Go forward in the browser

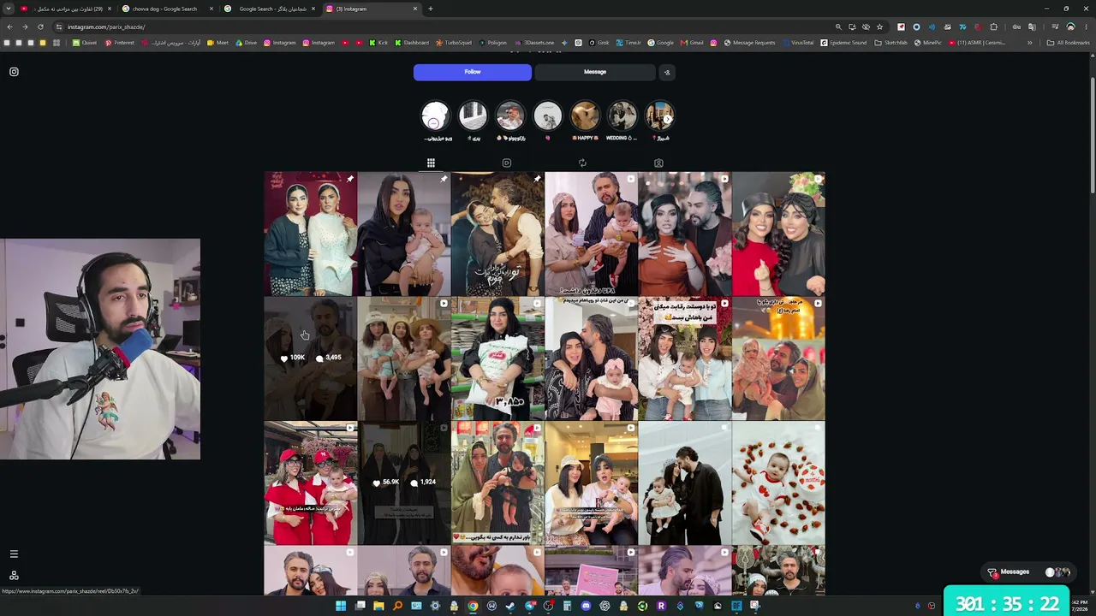coord(24,27)
